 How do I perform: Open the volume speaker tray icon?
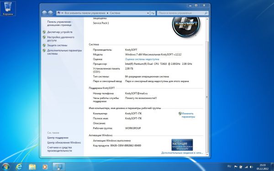pos(252,167)
